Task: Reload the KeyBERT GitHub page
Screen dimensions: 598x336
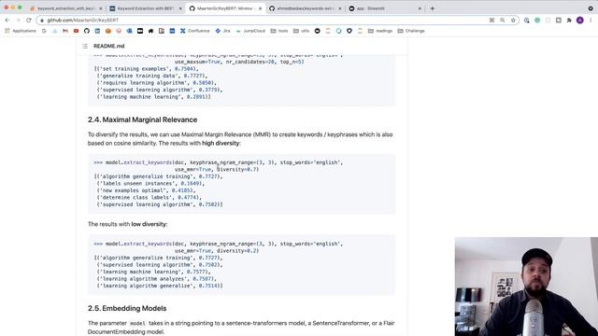Action: click(x=29, y=21)
